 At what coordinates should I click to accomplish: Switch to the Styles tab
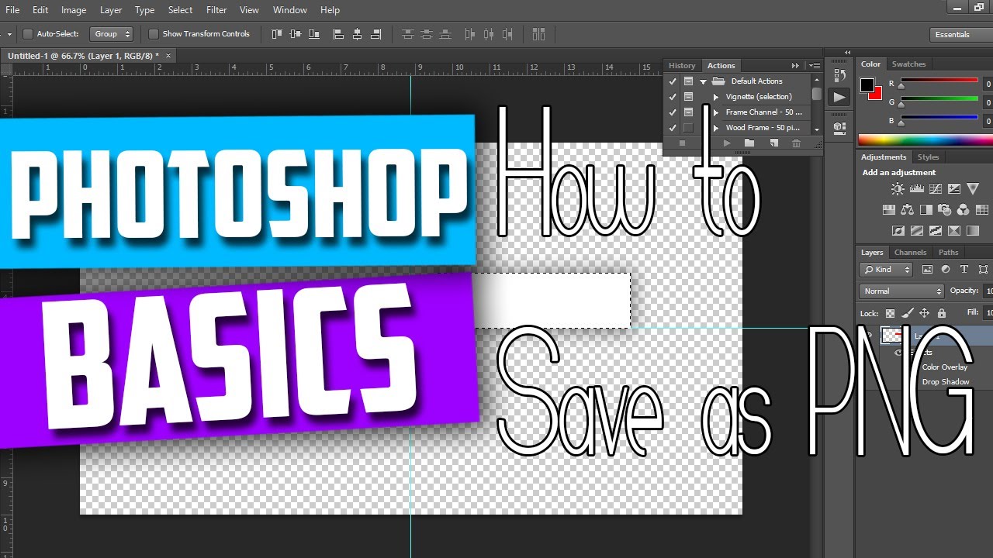tap(928, 157)
